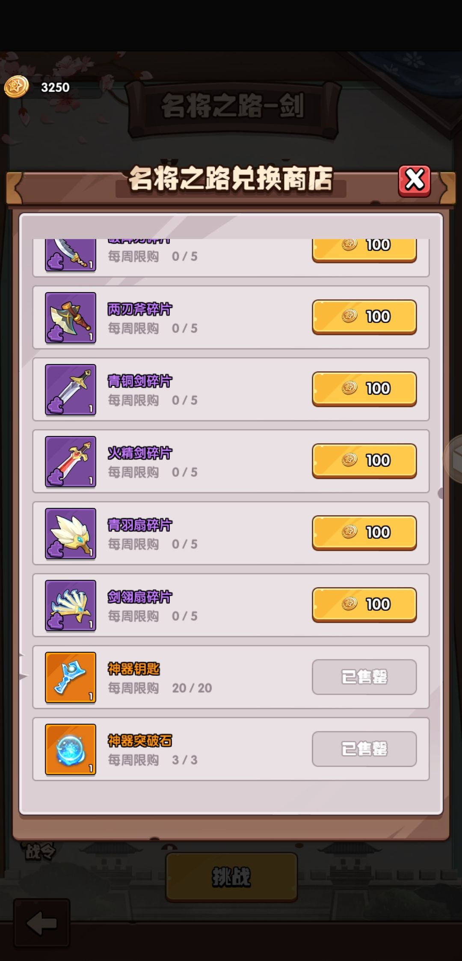This screenshot has width=462, height=961.
Task: Go back with the arrow button
Action: pyautogui.click(x=41, y=923)
